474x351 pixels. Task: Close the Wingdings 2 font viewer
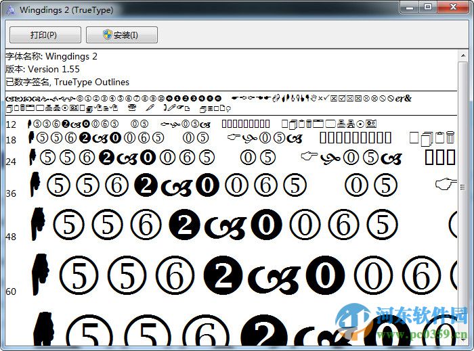(x=453, y=7)
